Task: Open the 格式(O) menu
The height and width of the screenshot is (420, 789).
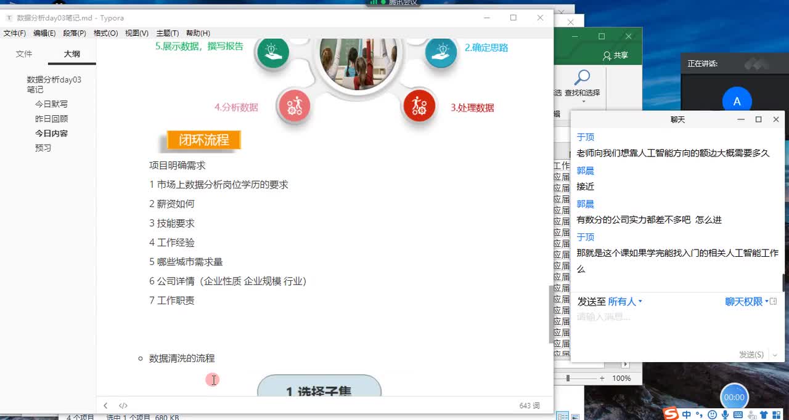Action: coord(105,33)
